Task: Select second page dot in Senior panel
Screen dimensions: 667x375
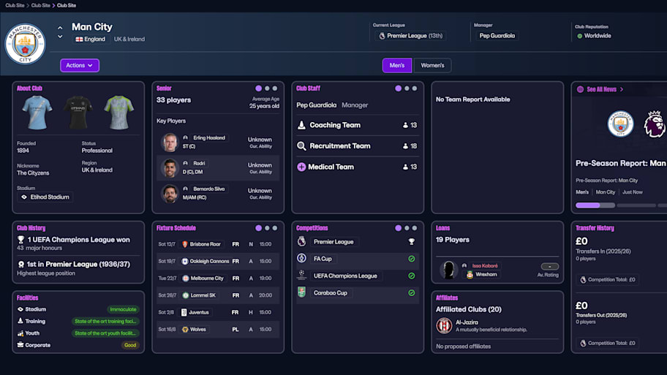Action: tap(267, 88)
